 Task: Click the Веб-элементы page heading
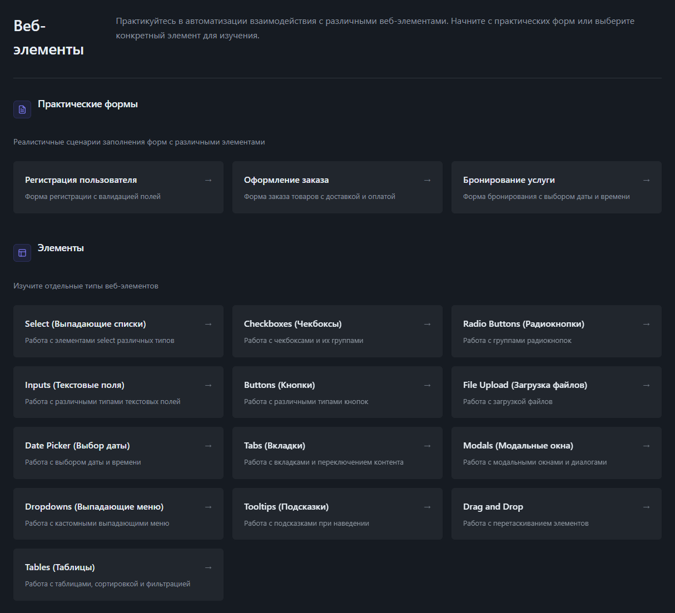tap(48, 38)
